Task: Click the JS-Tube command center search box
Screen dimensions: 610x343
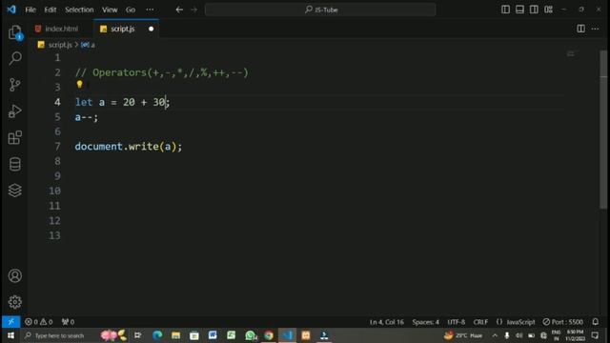Action: pos(320,10)
